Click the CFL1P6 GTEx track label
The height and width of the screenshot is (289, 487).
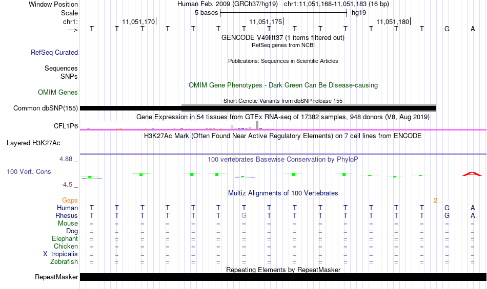coord(66,126)
